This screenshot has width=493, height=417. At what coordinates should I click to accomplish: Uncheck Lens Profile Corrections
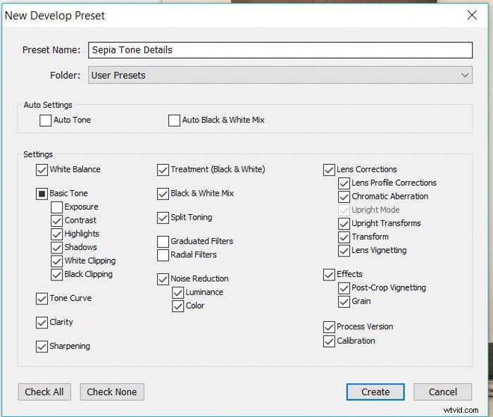point(344,183)
